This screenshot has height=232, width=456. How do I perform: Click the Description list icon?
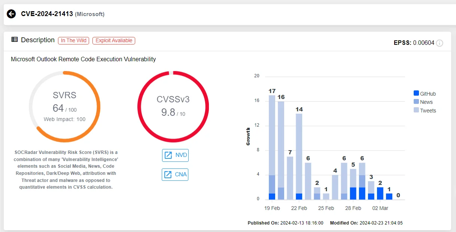point(15,40)
